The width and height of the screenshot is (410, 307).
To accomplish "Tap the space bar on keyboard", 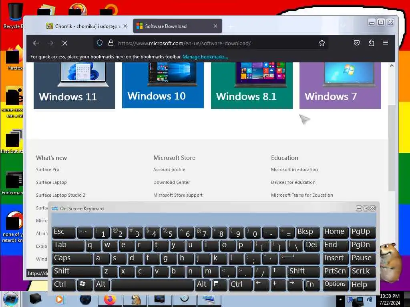I will (x=153, y=285).
